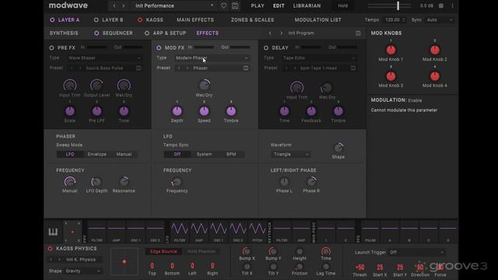Screen dimensions: 498x280
Task: Click the Mod FX Speed knob
Action: 204,111
